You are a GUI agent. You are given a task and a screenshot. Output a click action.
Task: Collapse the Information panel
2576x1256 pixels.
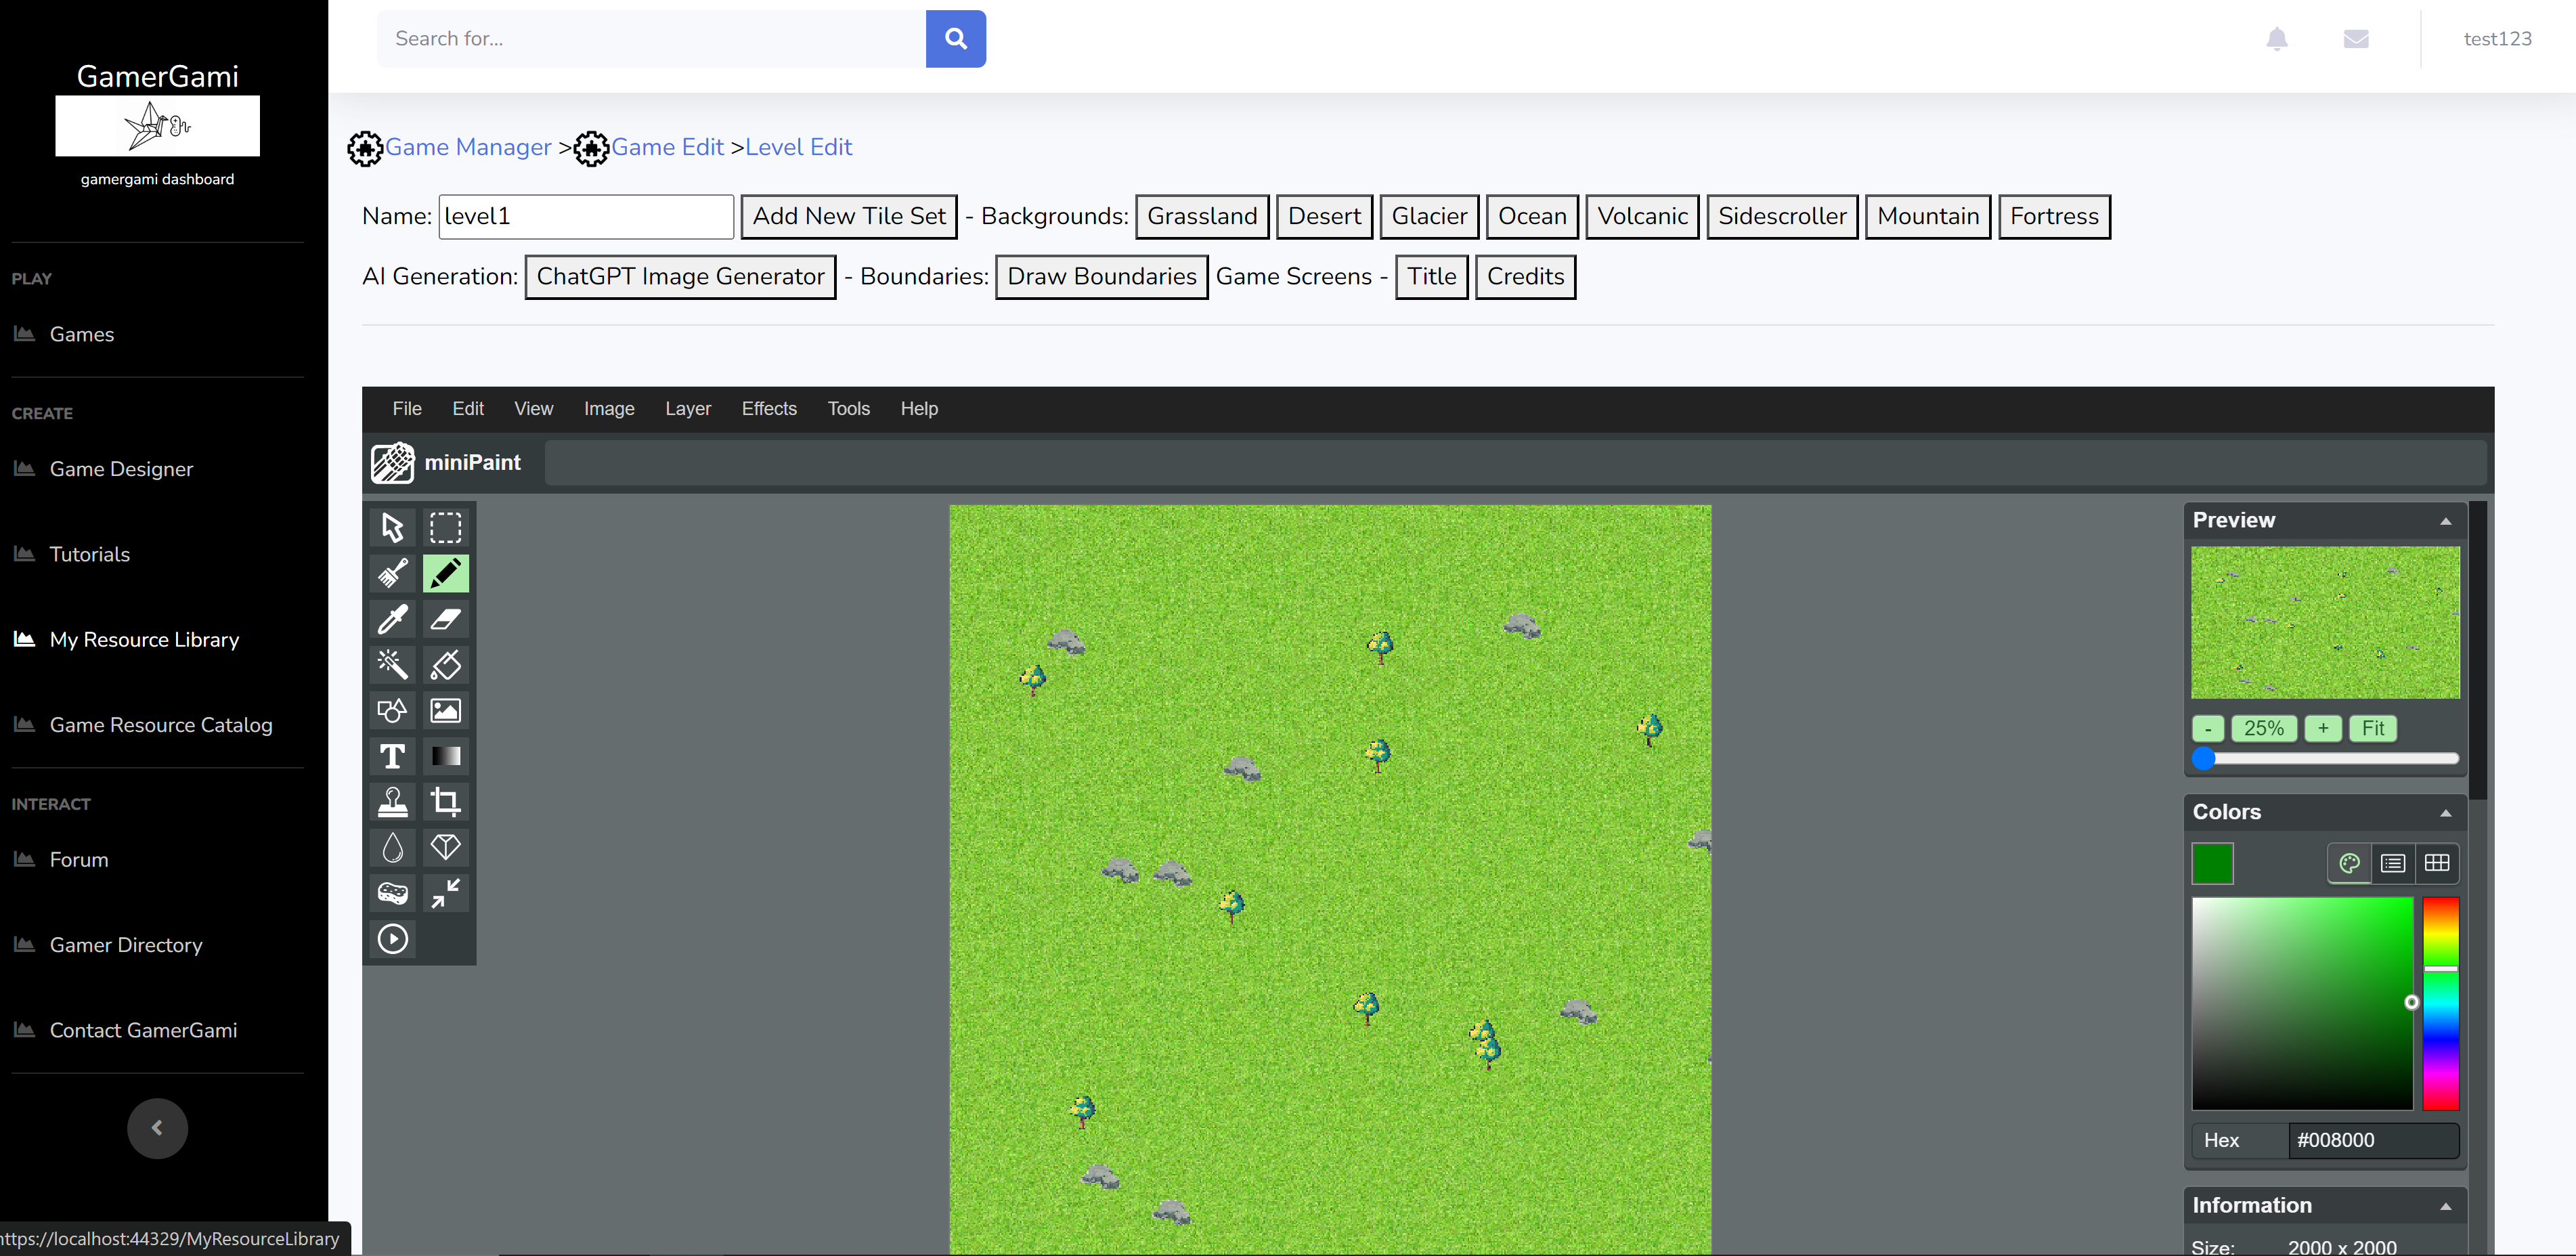(2445, 1206)
